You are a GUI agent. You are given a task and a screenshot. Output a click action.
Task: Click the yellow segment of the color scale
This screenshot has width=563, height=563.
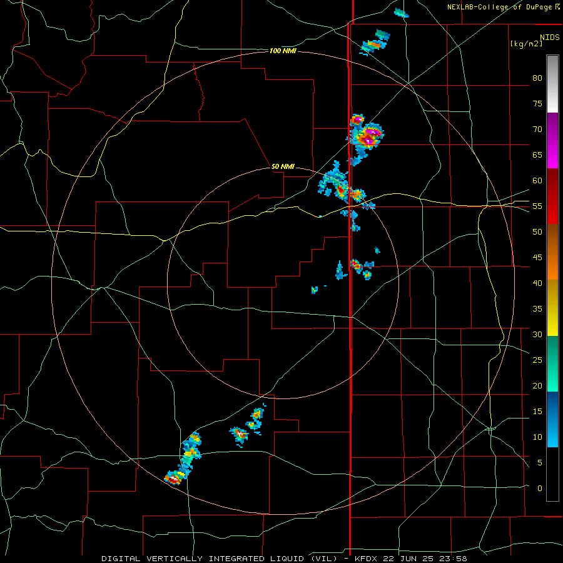pyautogui.click(x=552, y=308)
